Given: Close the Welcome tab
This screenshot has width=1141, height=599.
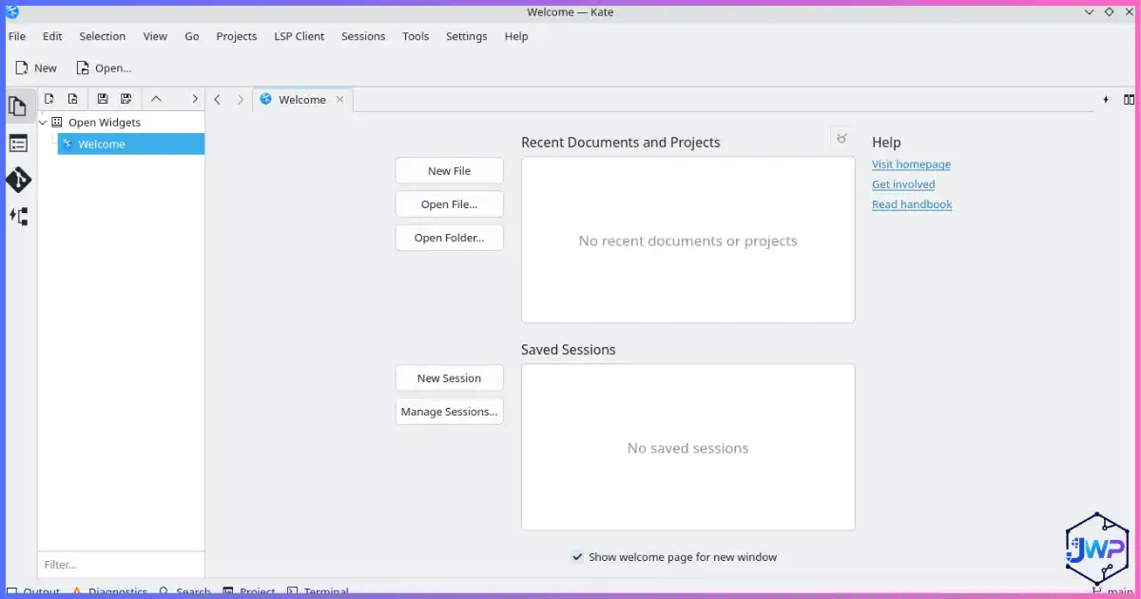Looking at the screenshot, I should 339,99.
